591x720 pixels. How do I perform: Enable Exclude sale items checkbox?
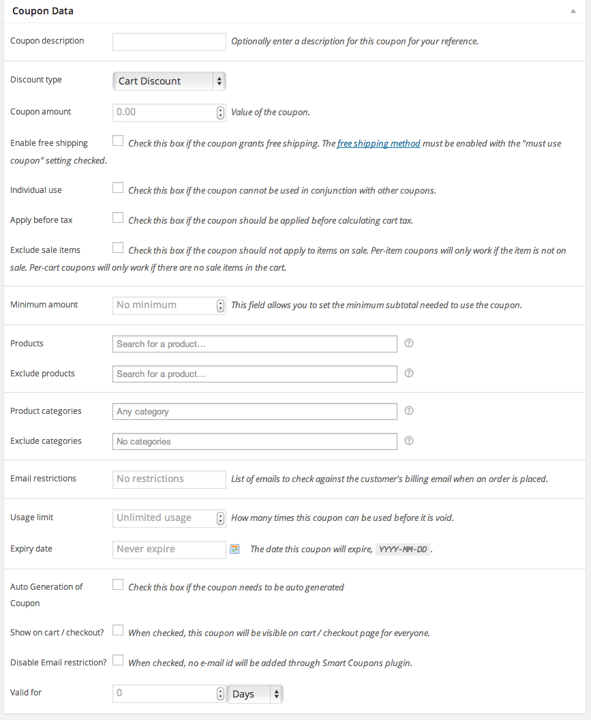(118, 248)
